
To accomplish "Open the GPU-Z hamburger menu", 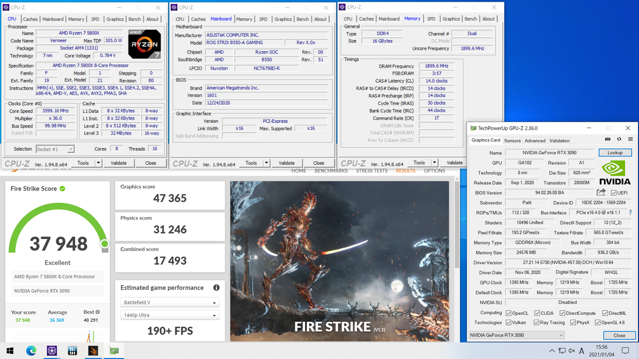I will 630,139.
